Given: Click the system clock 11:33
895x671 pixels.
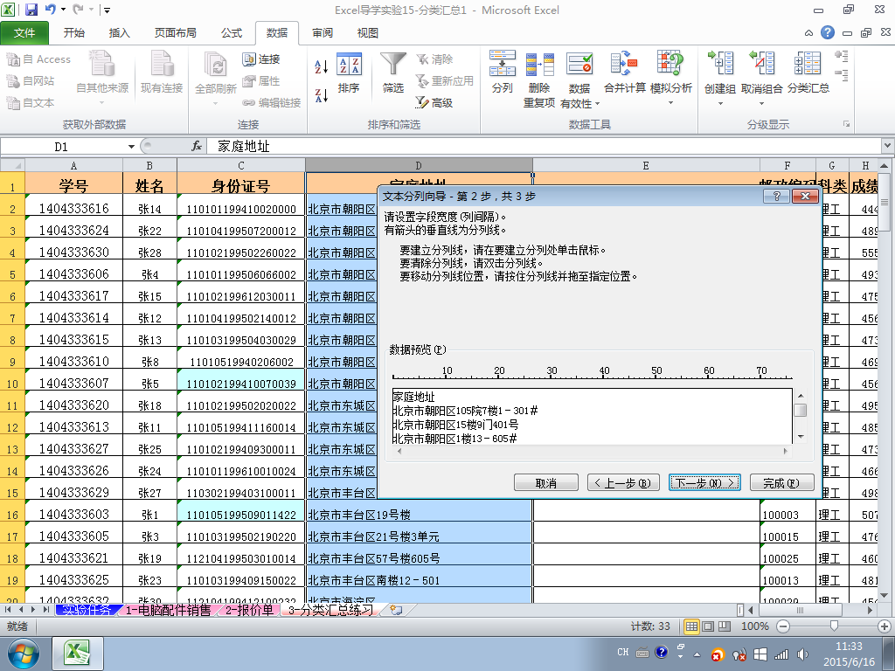Looking at the screenshot, I should [849, 647].
